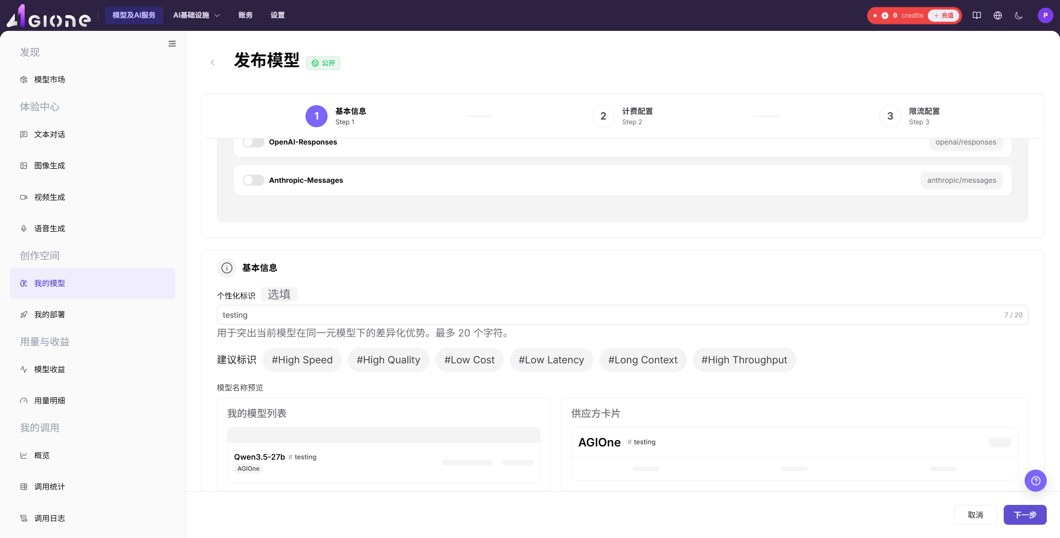Click AGIOne title in supplier card

tap(599, 442)
